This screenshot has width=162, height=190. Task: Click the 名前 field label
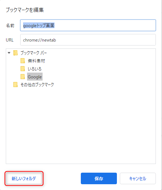coord(10,25)
